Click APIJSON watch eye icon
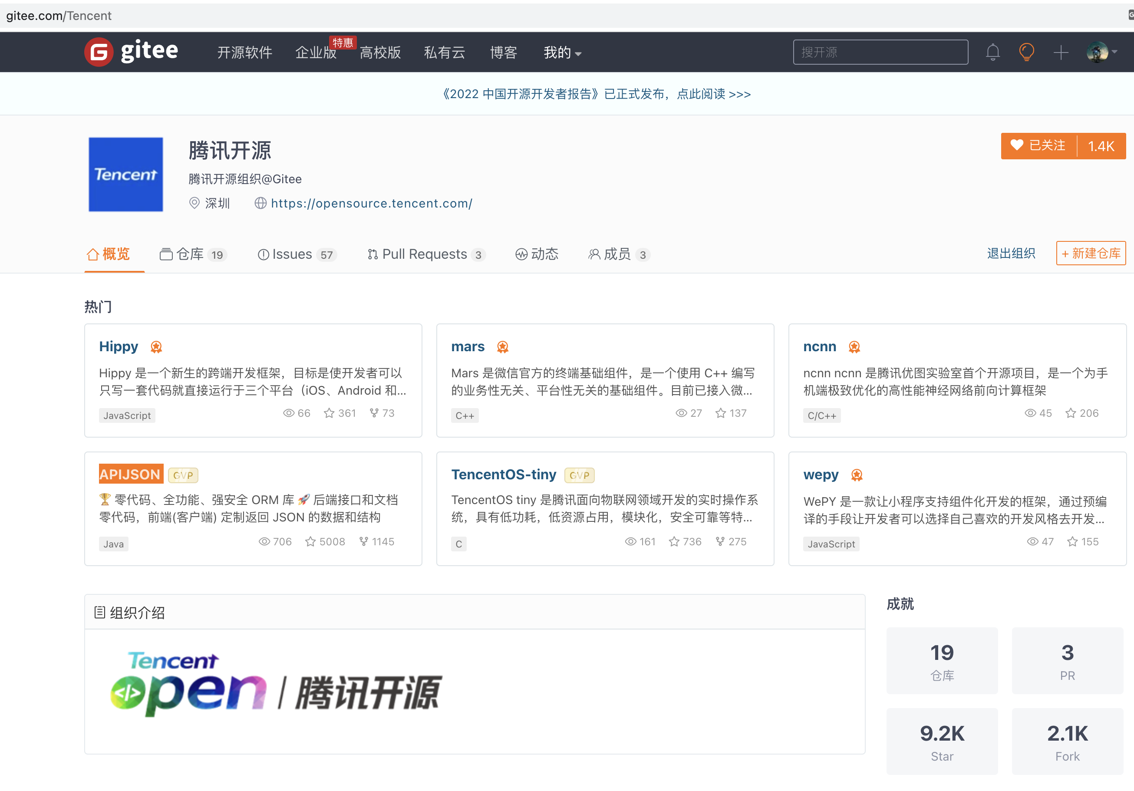Screen dimensions: 1134x791 [264, 542]
